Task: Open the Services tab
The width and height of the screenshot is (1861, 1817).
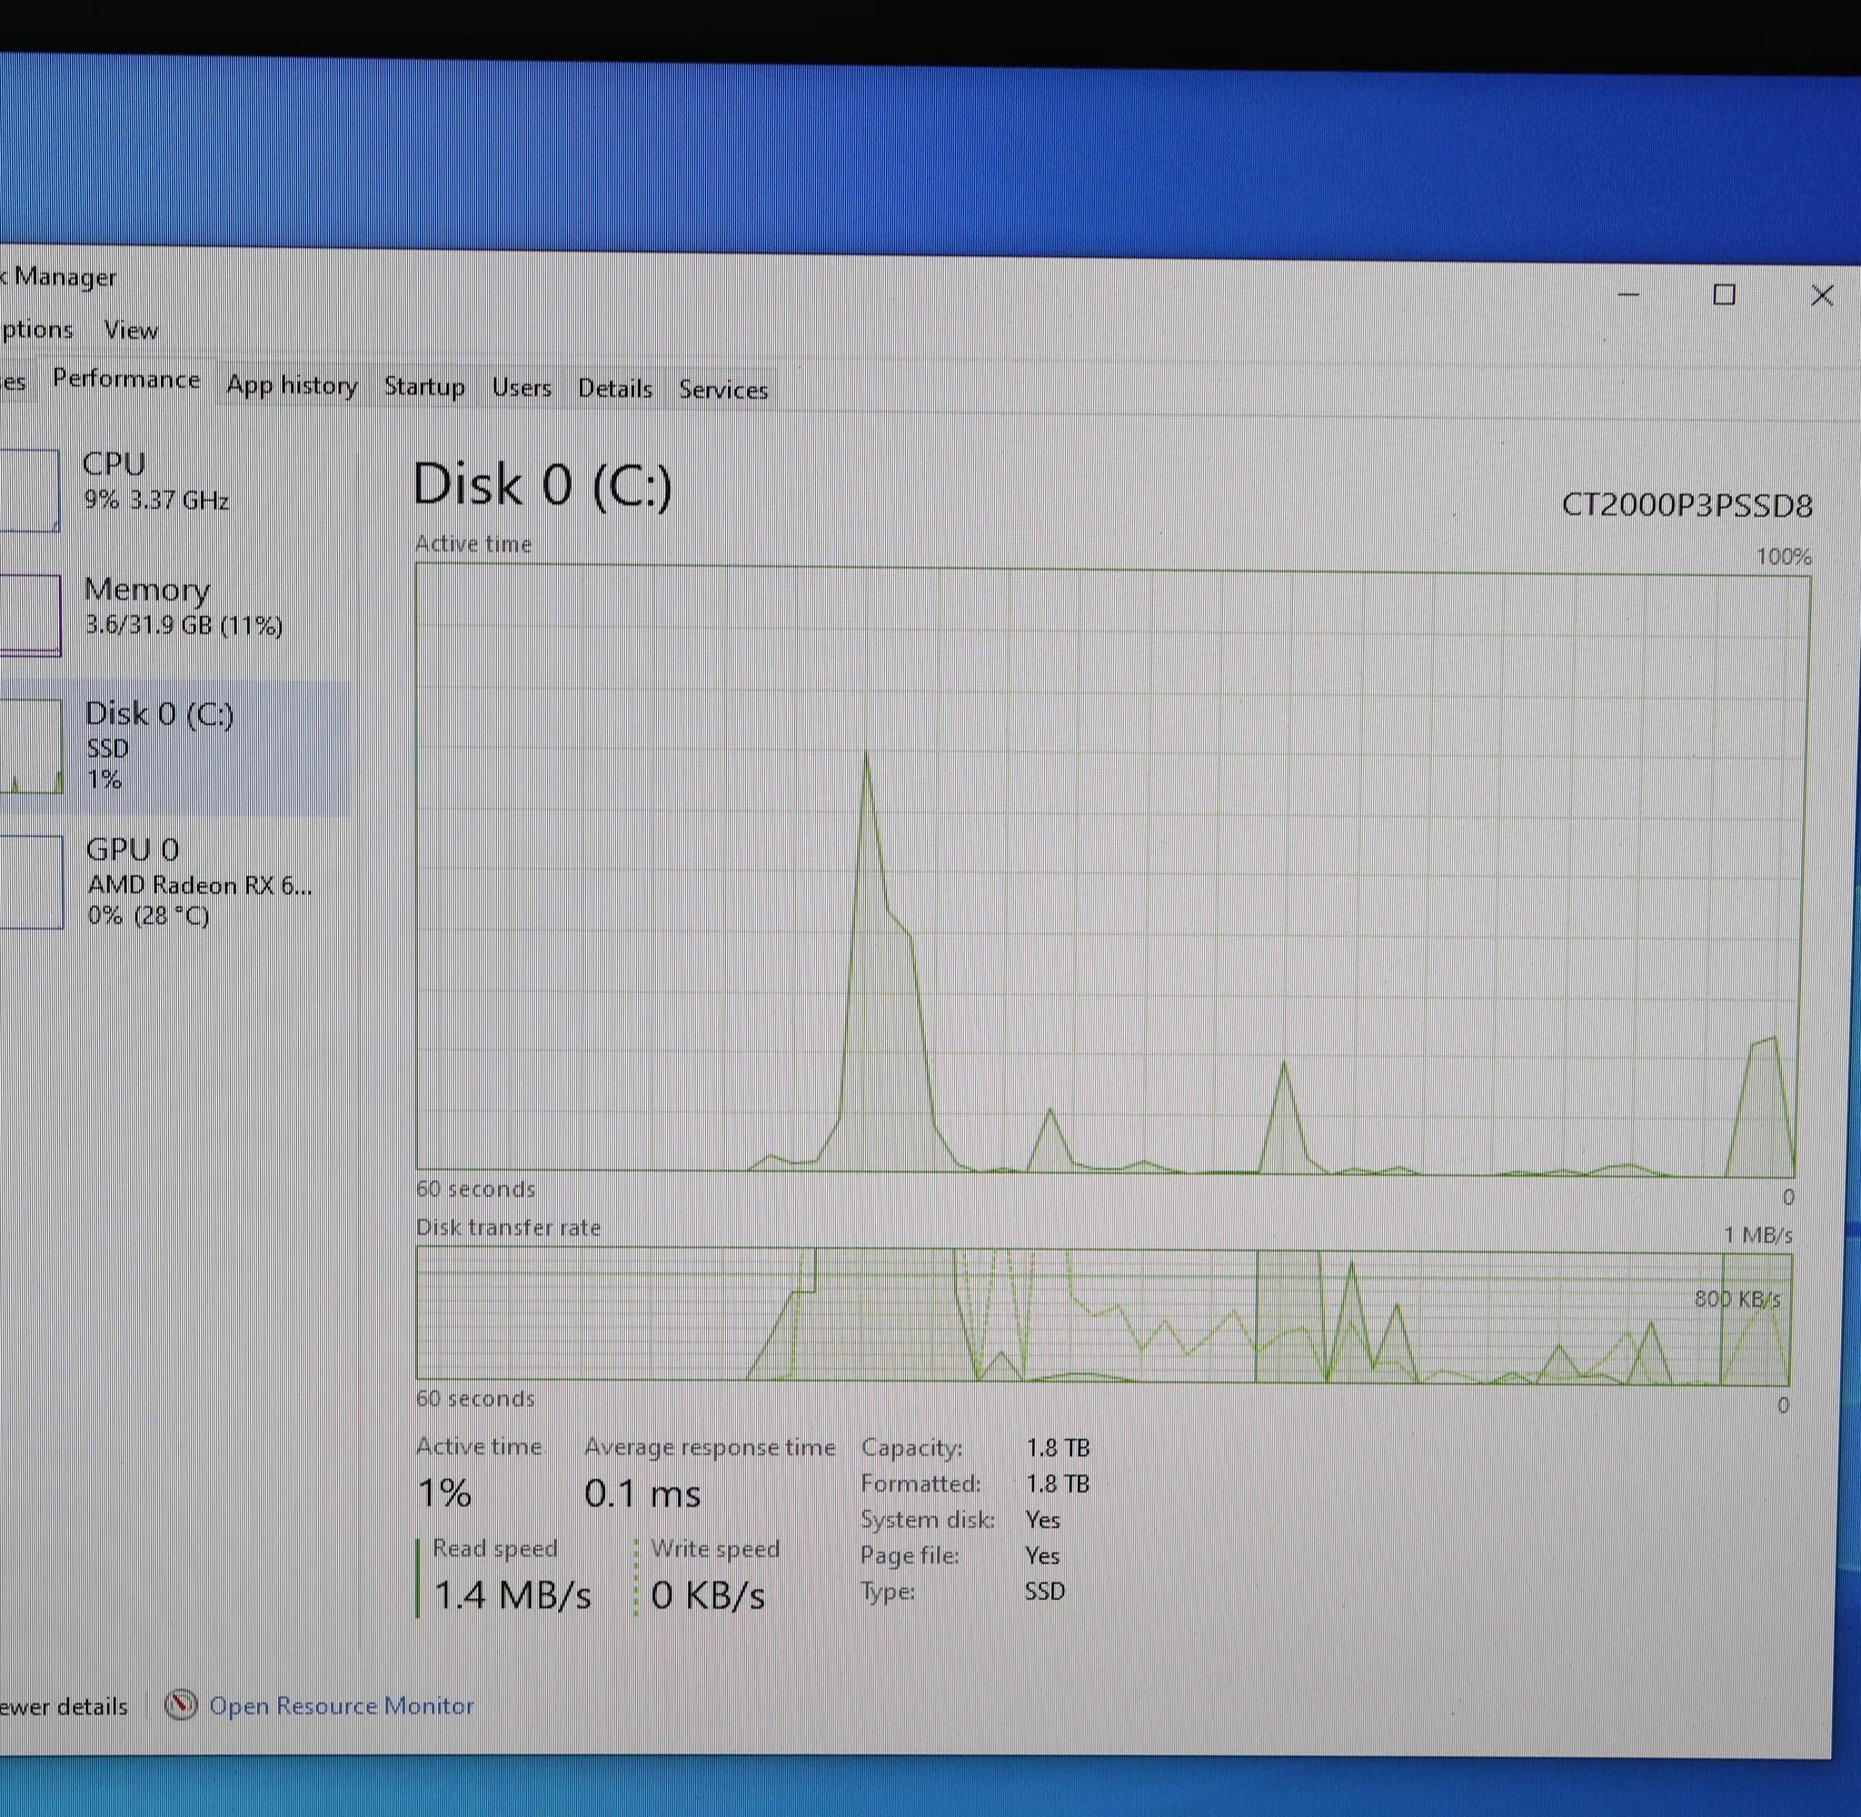Action: point(723,390)
